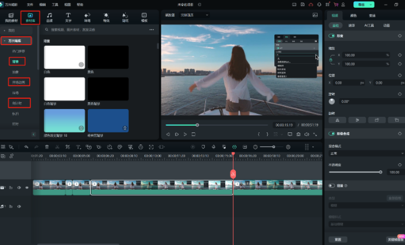Image resolution: width=405 pixels, height=245 pixels.
Task: Open the 混合模式 blend mode dropdown
Action: click(x=365, y=154)
